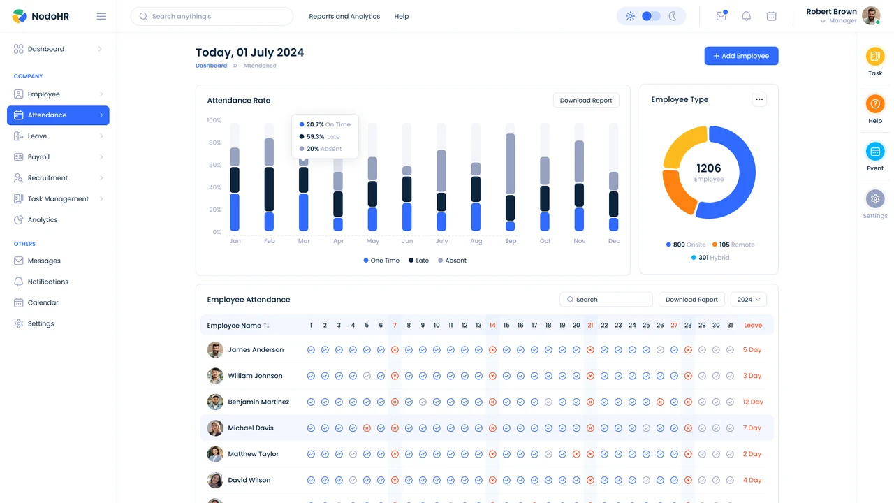Screen dimensions: 894x503
Task: Open the orange Help shortcut icon
Action: coord(875,104)
